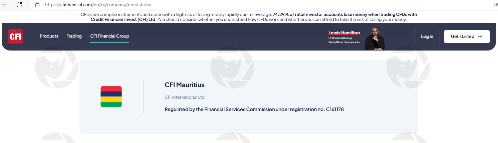Click the Get started button
Image resolution: width=498 pixels, height=143 pixels.
(467, 37)
